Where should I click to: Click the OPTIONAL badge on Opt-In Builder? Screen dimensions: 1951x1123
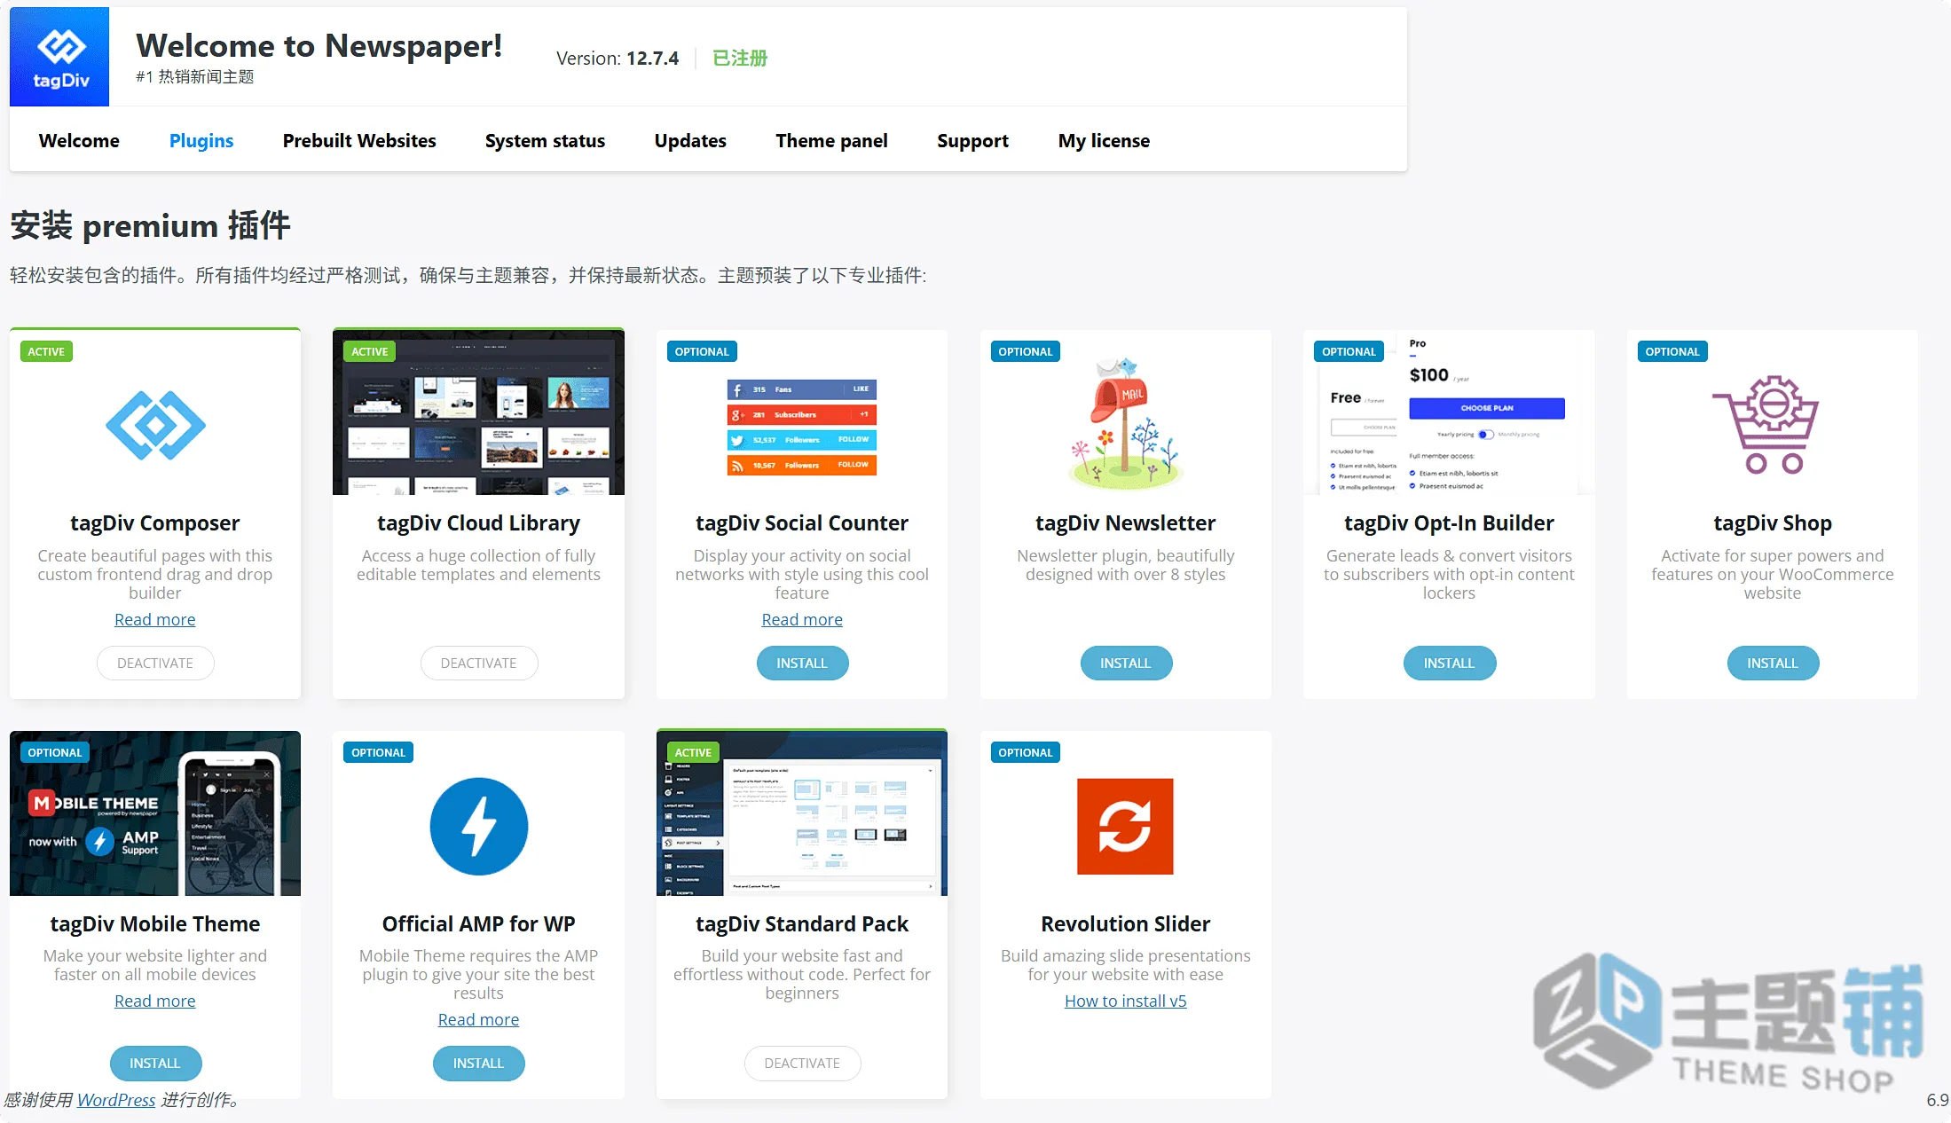[1349, 351]
